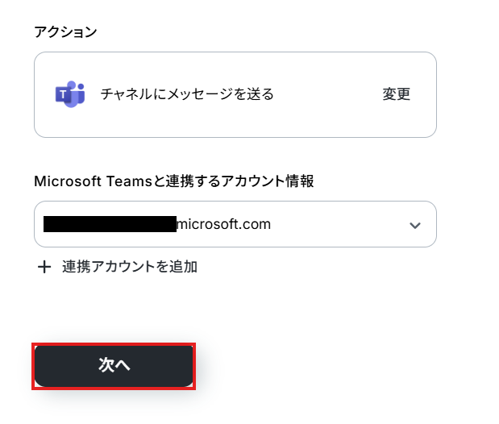The height and width of the screenshot is (424, 499).
Task: Click the アクション section heading
Action: 65,31
